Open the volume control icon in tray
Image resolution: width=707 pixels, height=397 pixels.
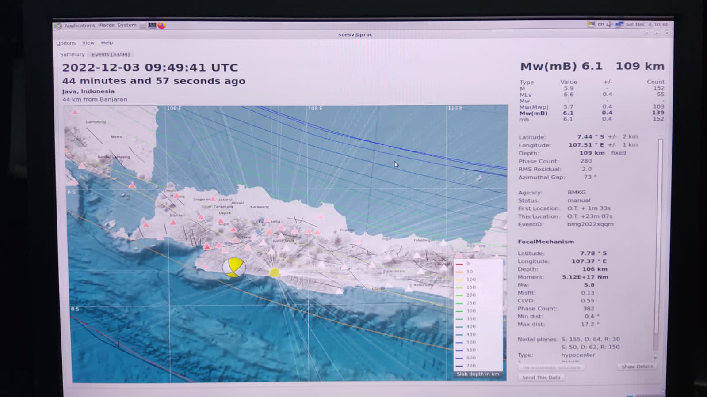610,24
